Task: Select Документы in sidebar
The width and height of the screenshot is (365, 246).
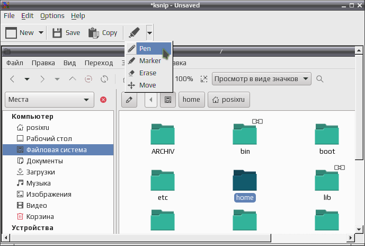Action: pos(58,161)
